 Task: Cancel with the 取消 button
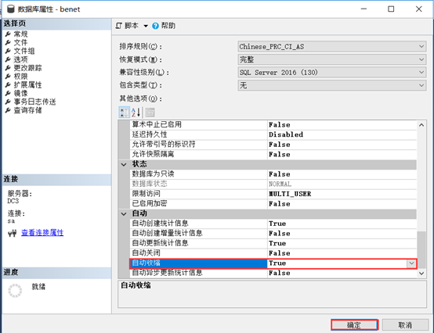(405, 325)
